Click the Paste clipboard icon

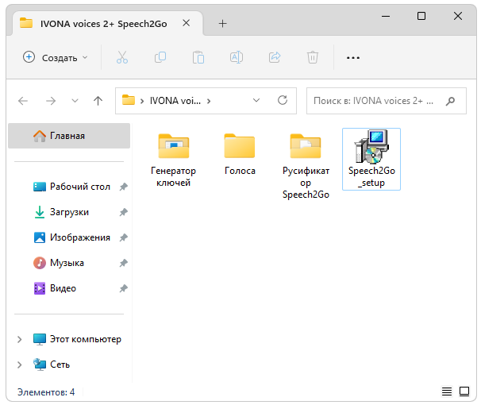click(198, 57)
